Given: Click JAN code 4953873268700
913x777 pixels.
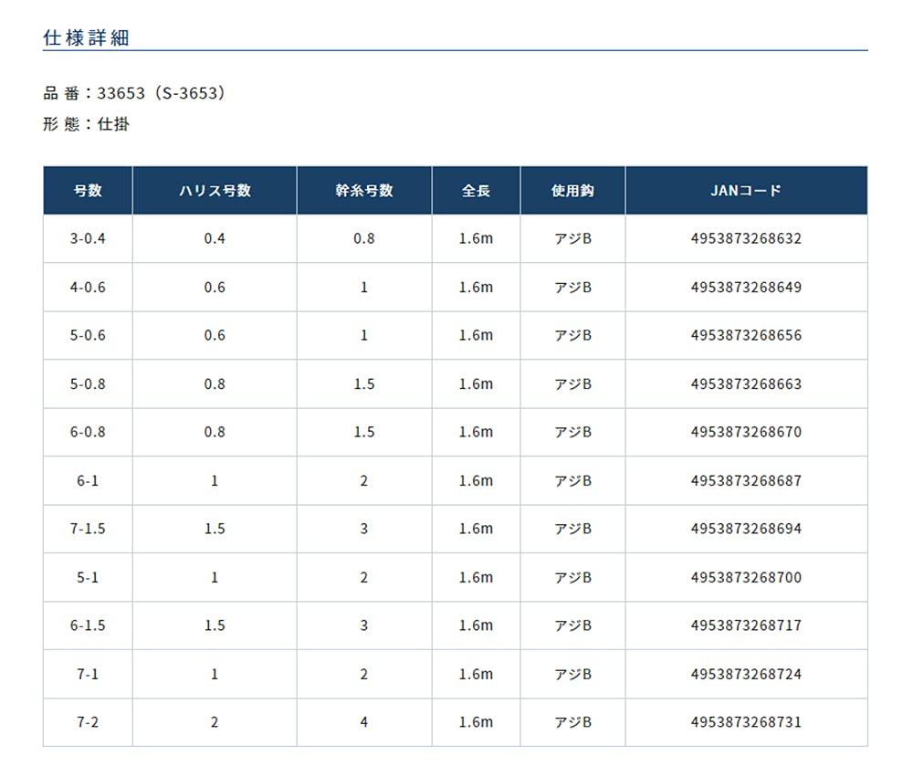Looking at the screenshot, I should [x=747, y=577].
